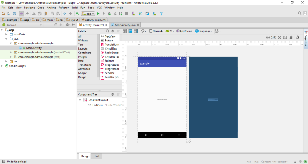Open the app run configuration dropdown
The image size is (308, 164).
(88, 14)
